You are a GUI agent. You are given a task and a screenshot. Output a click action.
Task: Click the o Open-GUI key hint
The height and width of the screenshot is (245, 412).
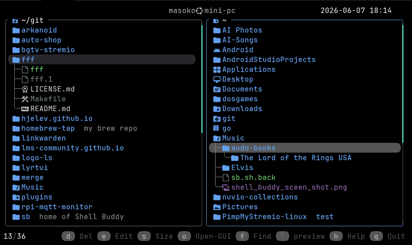[x=204, y=237]
